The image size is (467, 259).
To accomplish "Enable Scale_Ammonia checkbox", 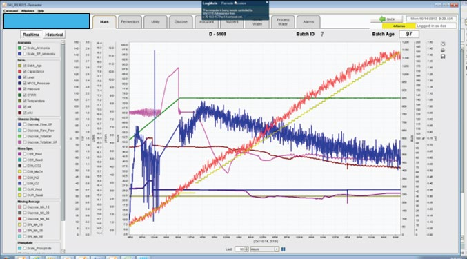I will (x=25, y=48).
